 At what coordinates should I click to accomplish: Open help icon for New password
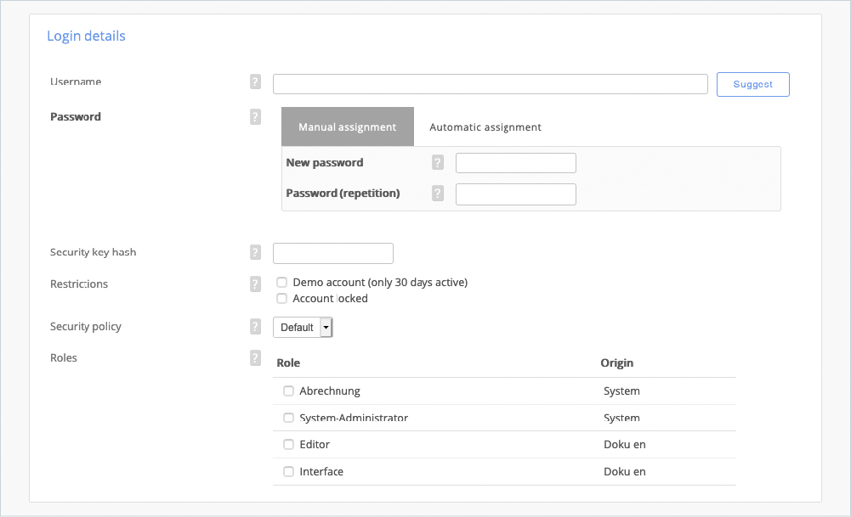tap(438, 163)
